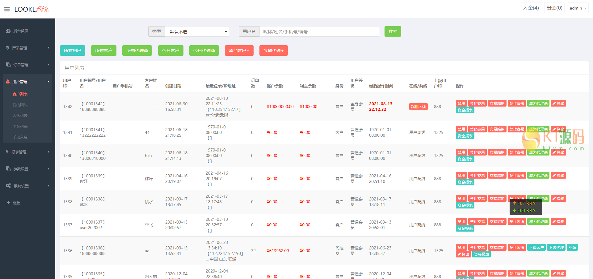Viewport: 593px width, 279px height.
Task: Click 禁止交易 for user 1337
Action: [x=477, y=222]
